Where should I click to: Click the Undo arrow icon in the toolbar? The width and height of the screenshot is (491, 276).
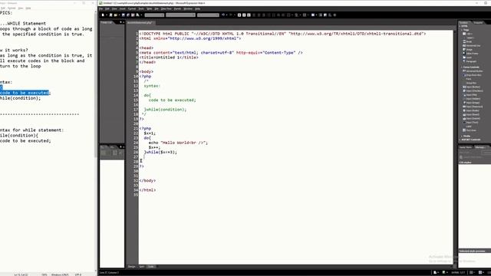click(x=223, y=15)
